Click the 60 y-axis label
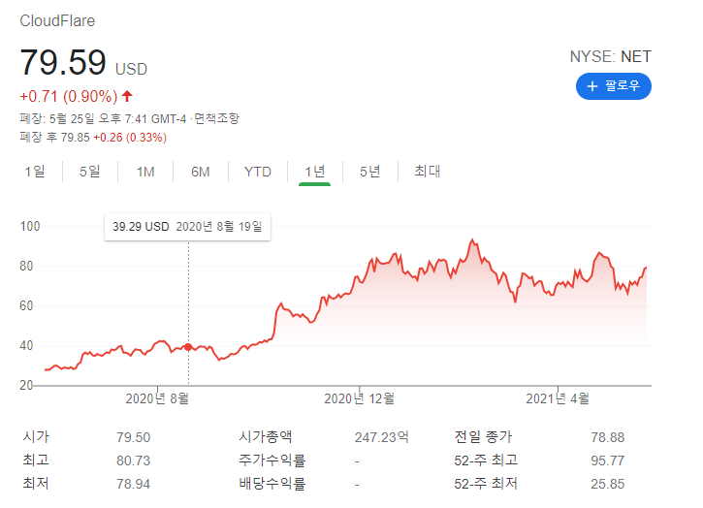This screenshot has width=703, height=508. [26, 305]
